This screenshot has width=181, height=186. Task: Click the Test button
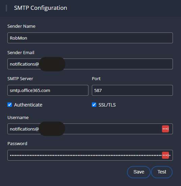162,172
